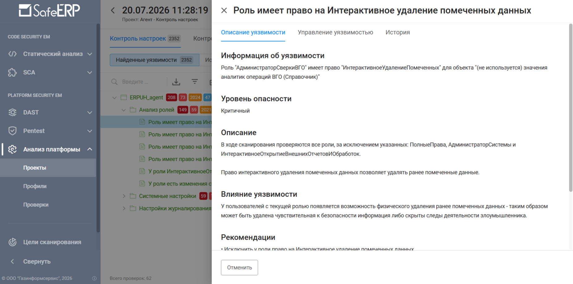This screenshot has height=284, width=573.
Task: Click the Цели сканирования radar icon
Action: pos(12,242)
